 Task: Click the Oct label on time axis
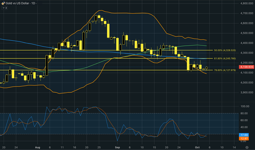(x=197, y=147)
